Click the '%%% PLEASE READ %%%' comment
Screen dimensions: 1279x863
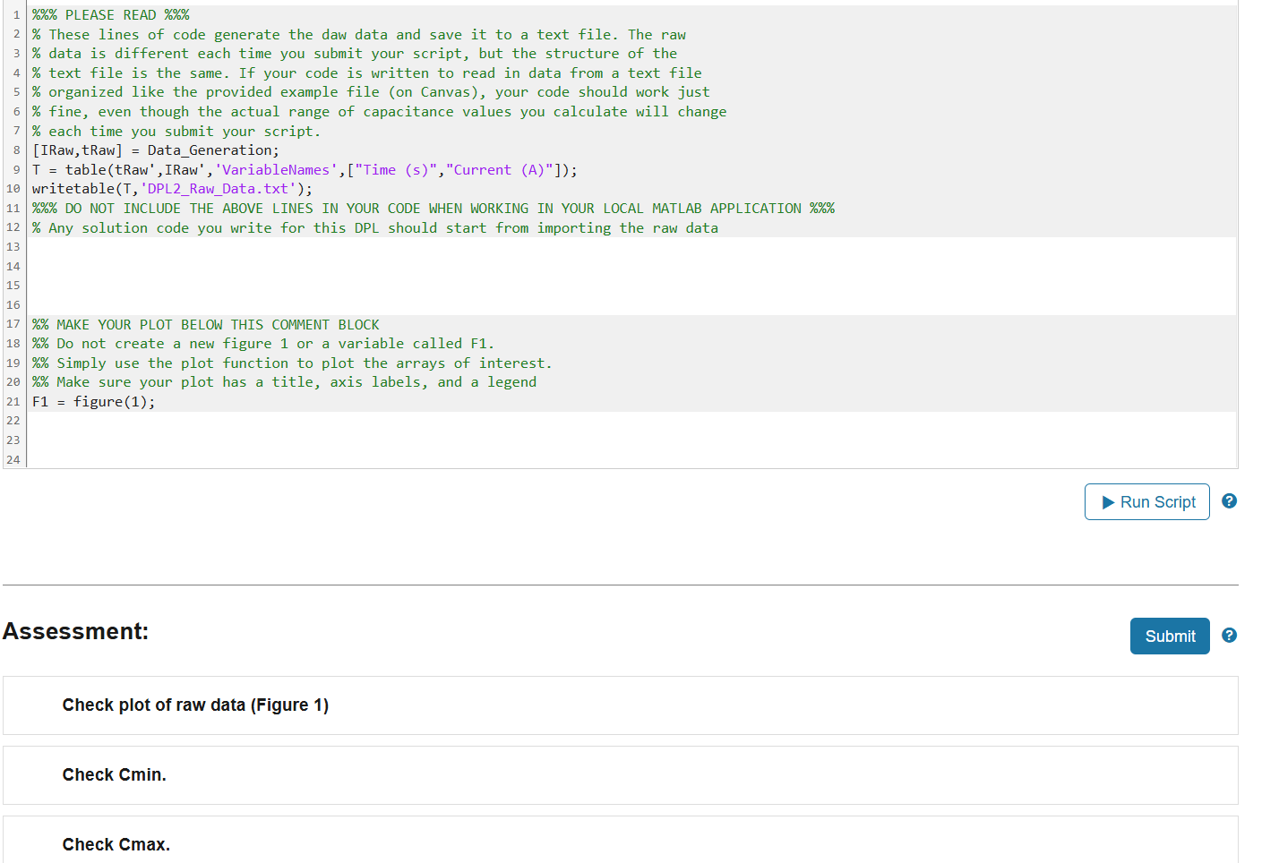[111, 15]
